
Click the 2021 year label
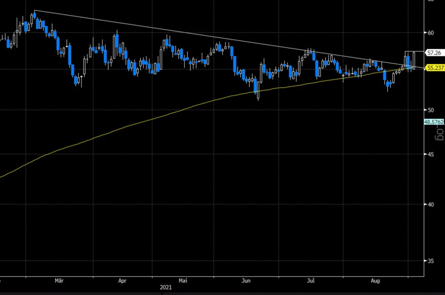click(166, 288)
